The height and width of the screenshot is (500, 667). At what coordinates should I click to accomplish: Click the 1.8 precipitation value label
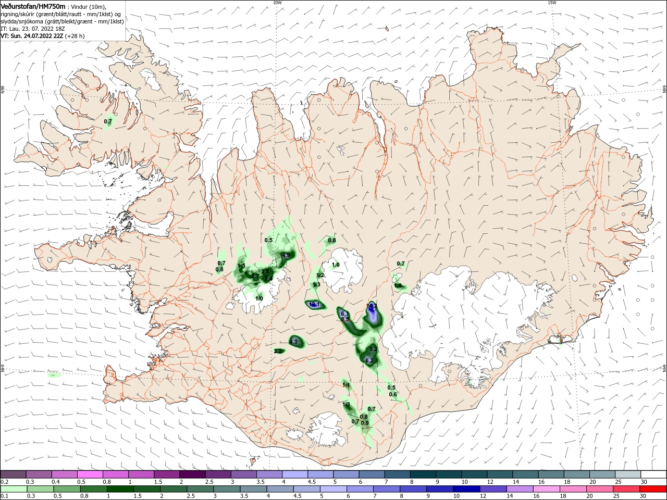pos(398,285)
